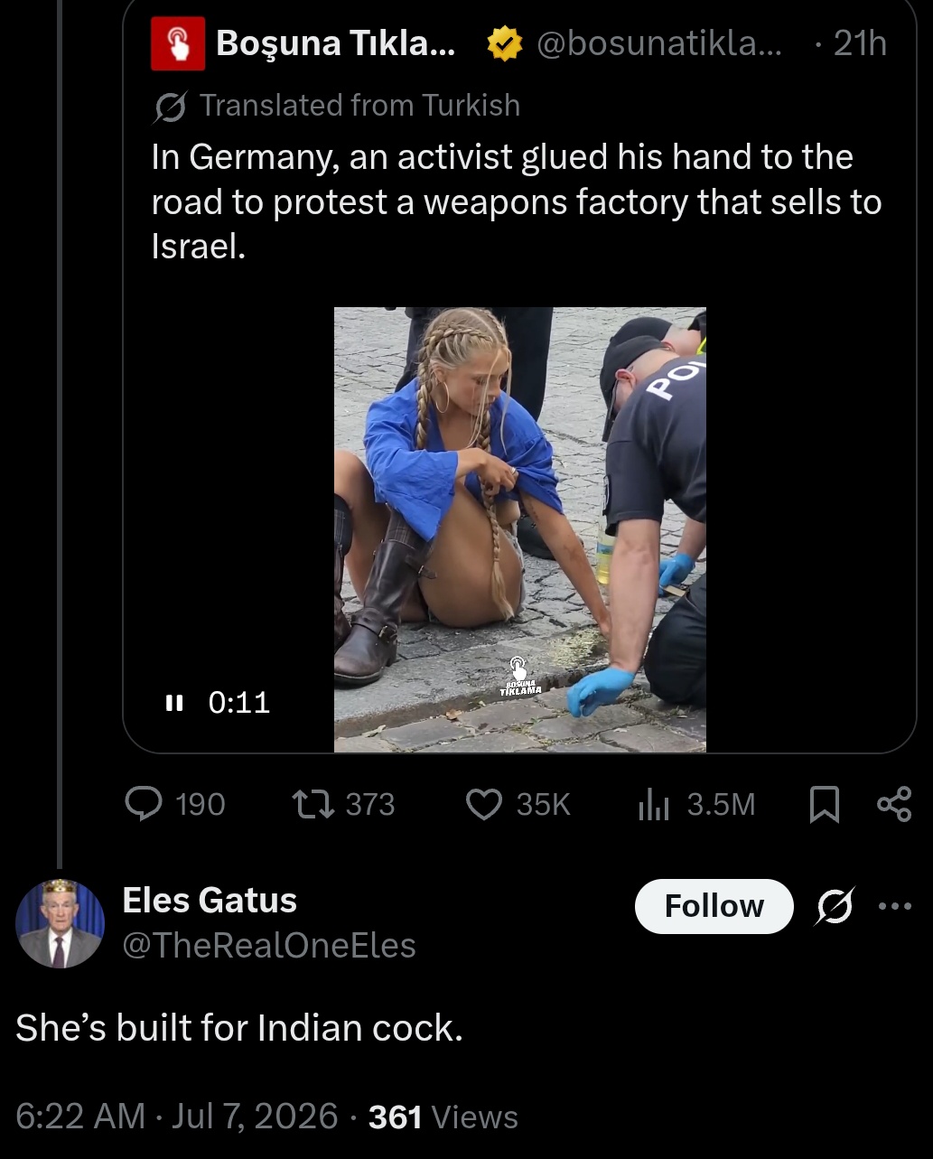Open replies on the quoted post
Image resolution: width=933 pixels, height=1159 pixels.
point(175,803)
